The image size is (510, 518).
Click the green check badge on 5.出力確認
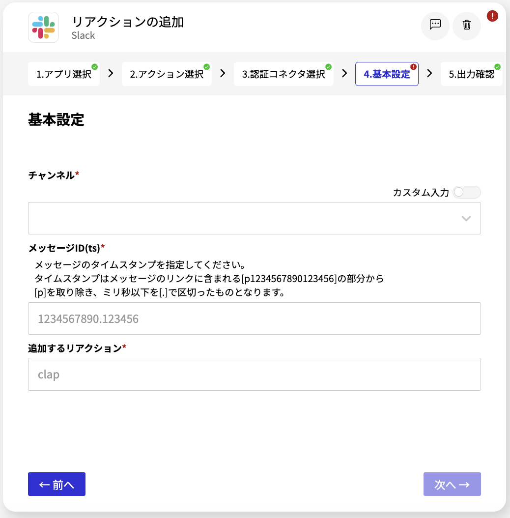497,67
